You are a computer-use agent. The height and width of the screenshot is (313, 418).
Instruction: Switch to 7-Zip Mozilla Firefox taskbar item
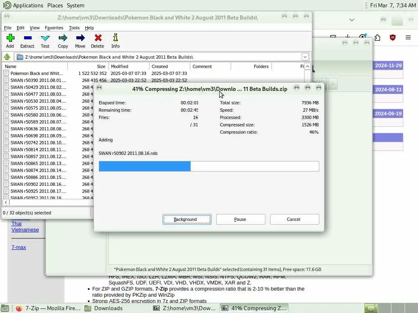coord(48,308)
